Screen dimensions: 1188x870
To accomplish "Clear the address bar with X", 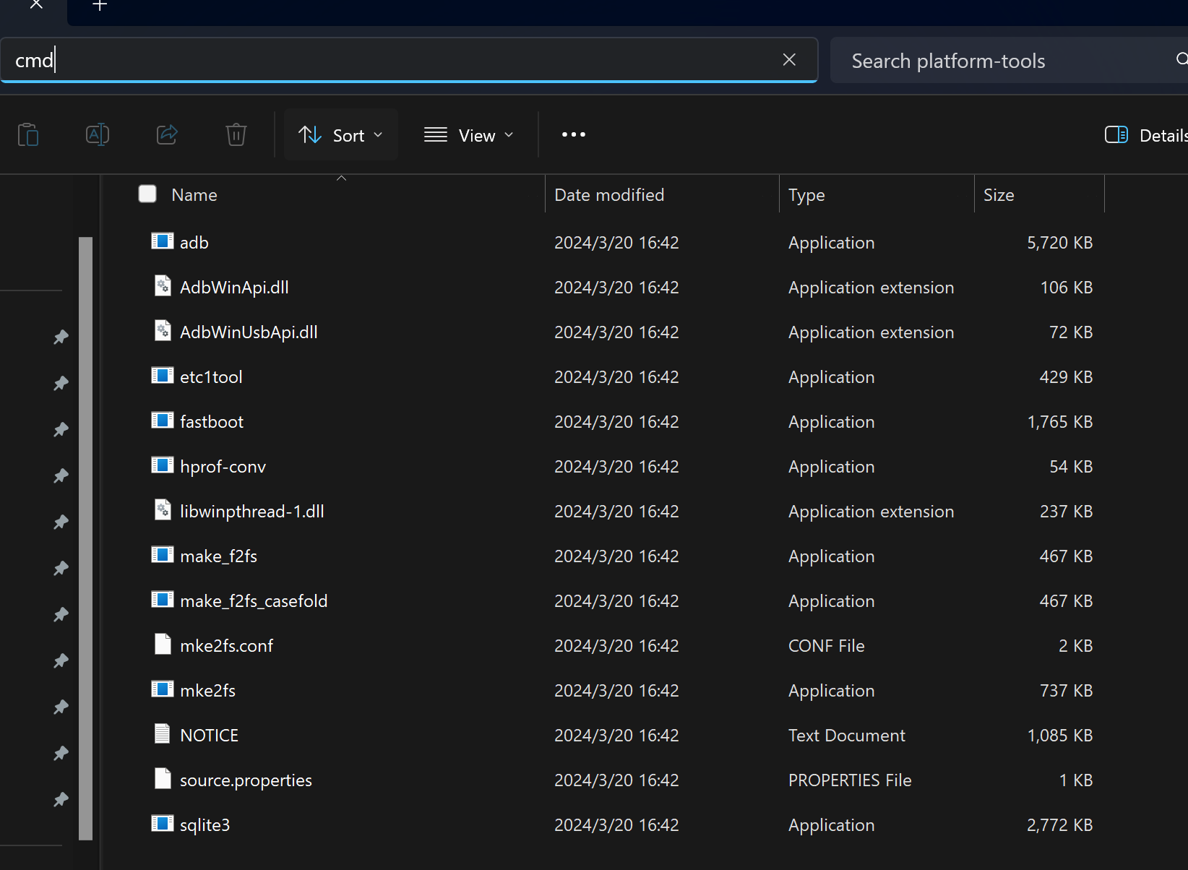I will coord(789,60).
